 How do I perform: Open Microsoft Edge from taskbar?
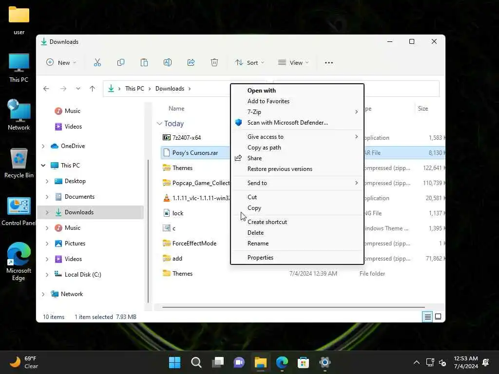click(282, 362)
